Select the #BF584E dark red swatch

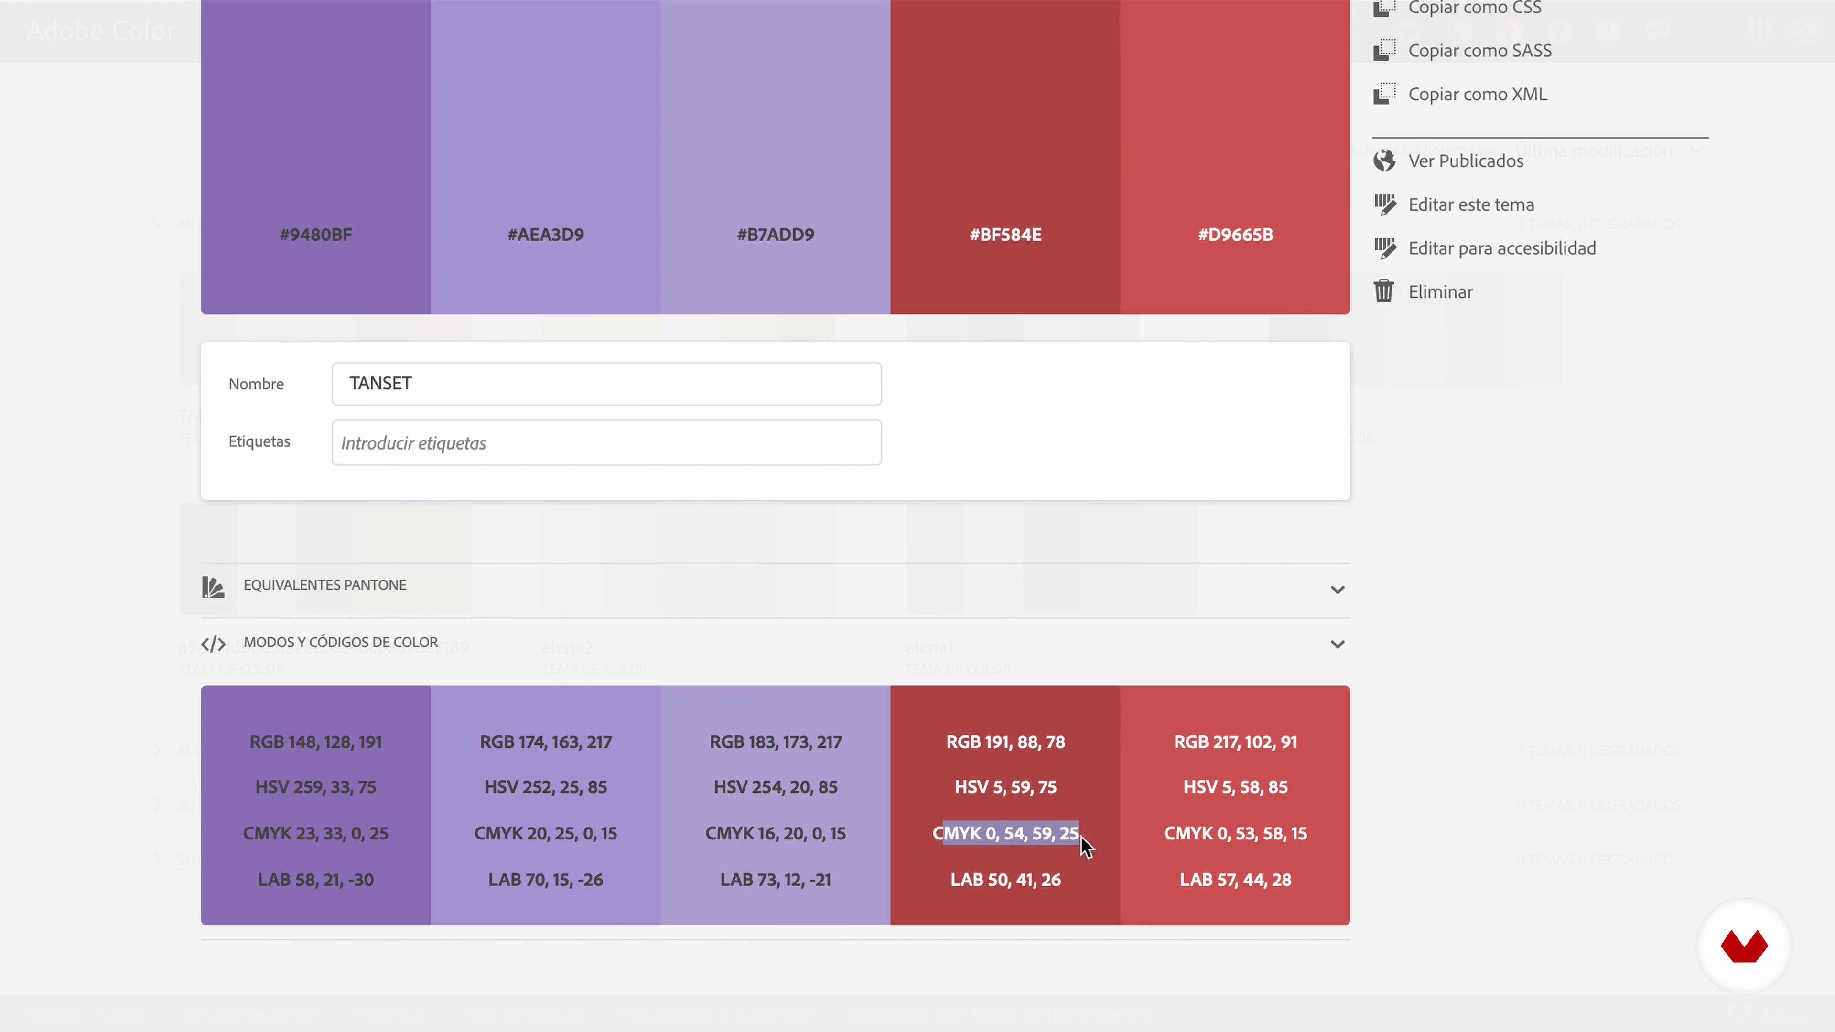[x=1005, y=157]
